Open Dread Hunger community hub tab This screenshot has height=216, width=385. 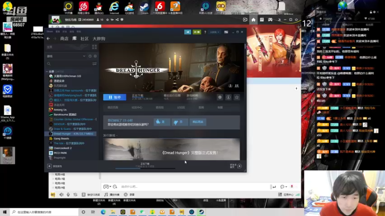[x=137, y=108]
